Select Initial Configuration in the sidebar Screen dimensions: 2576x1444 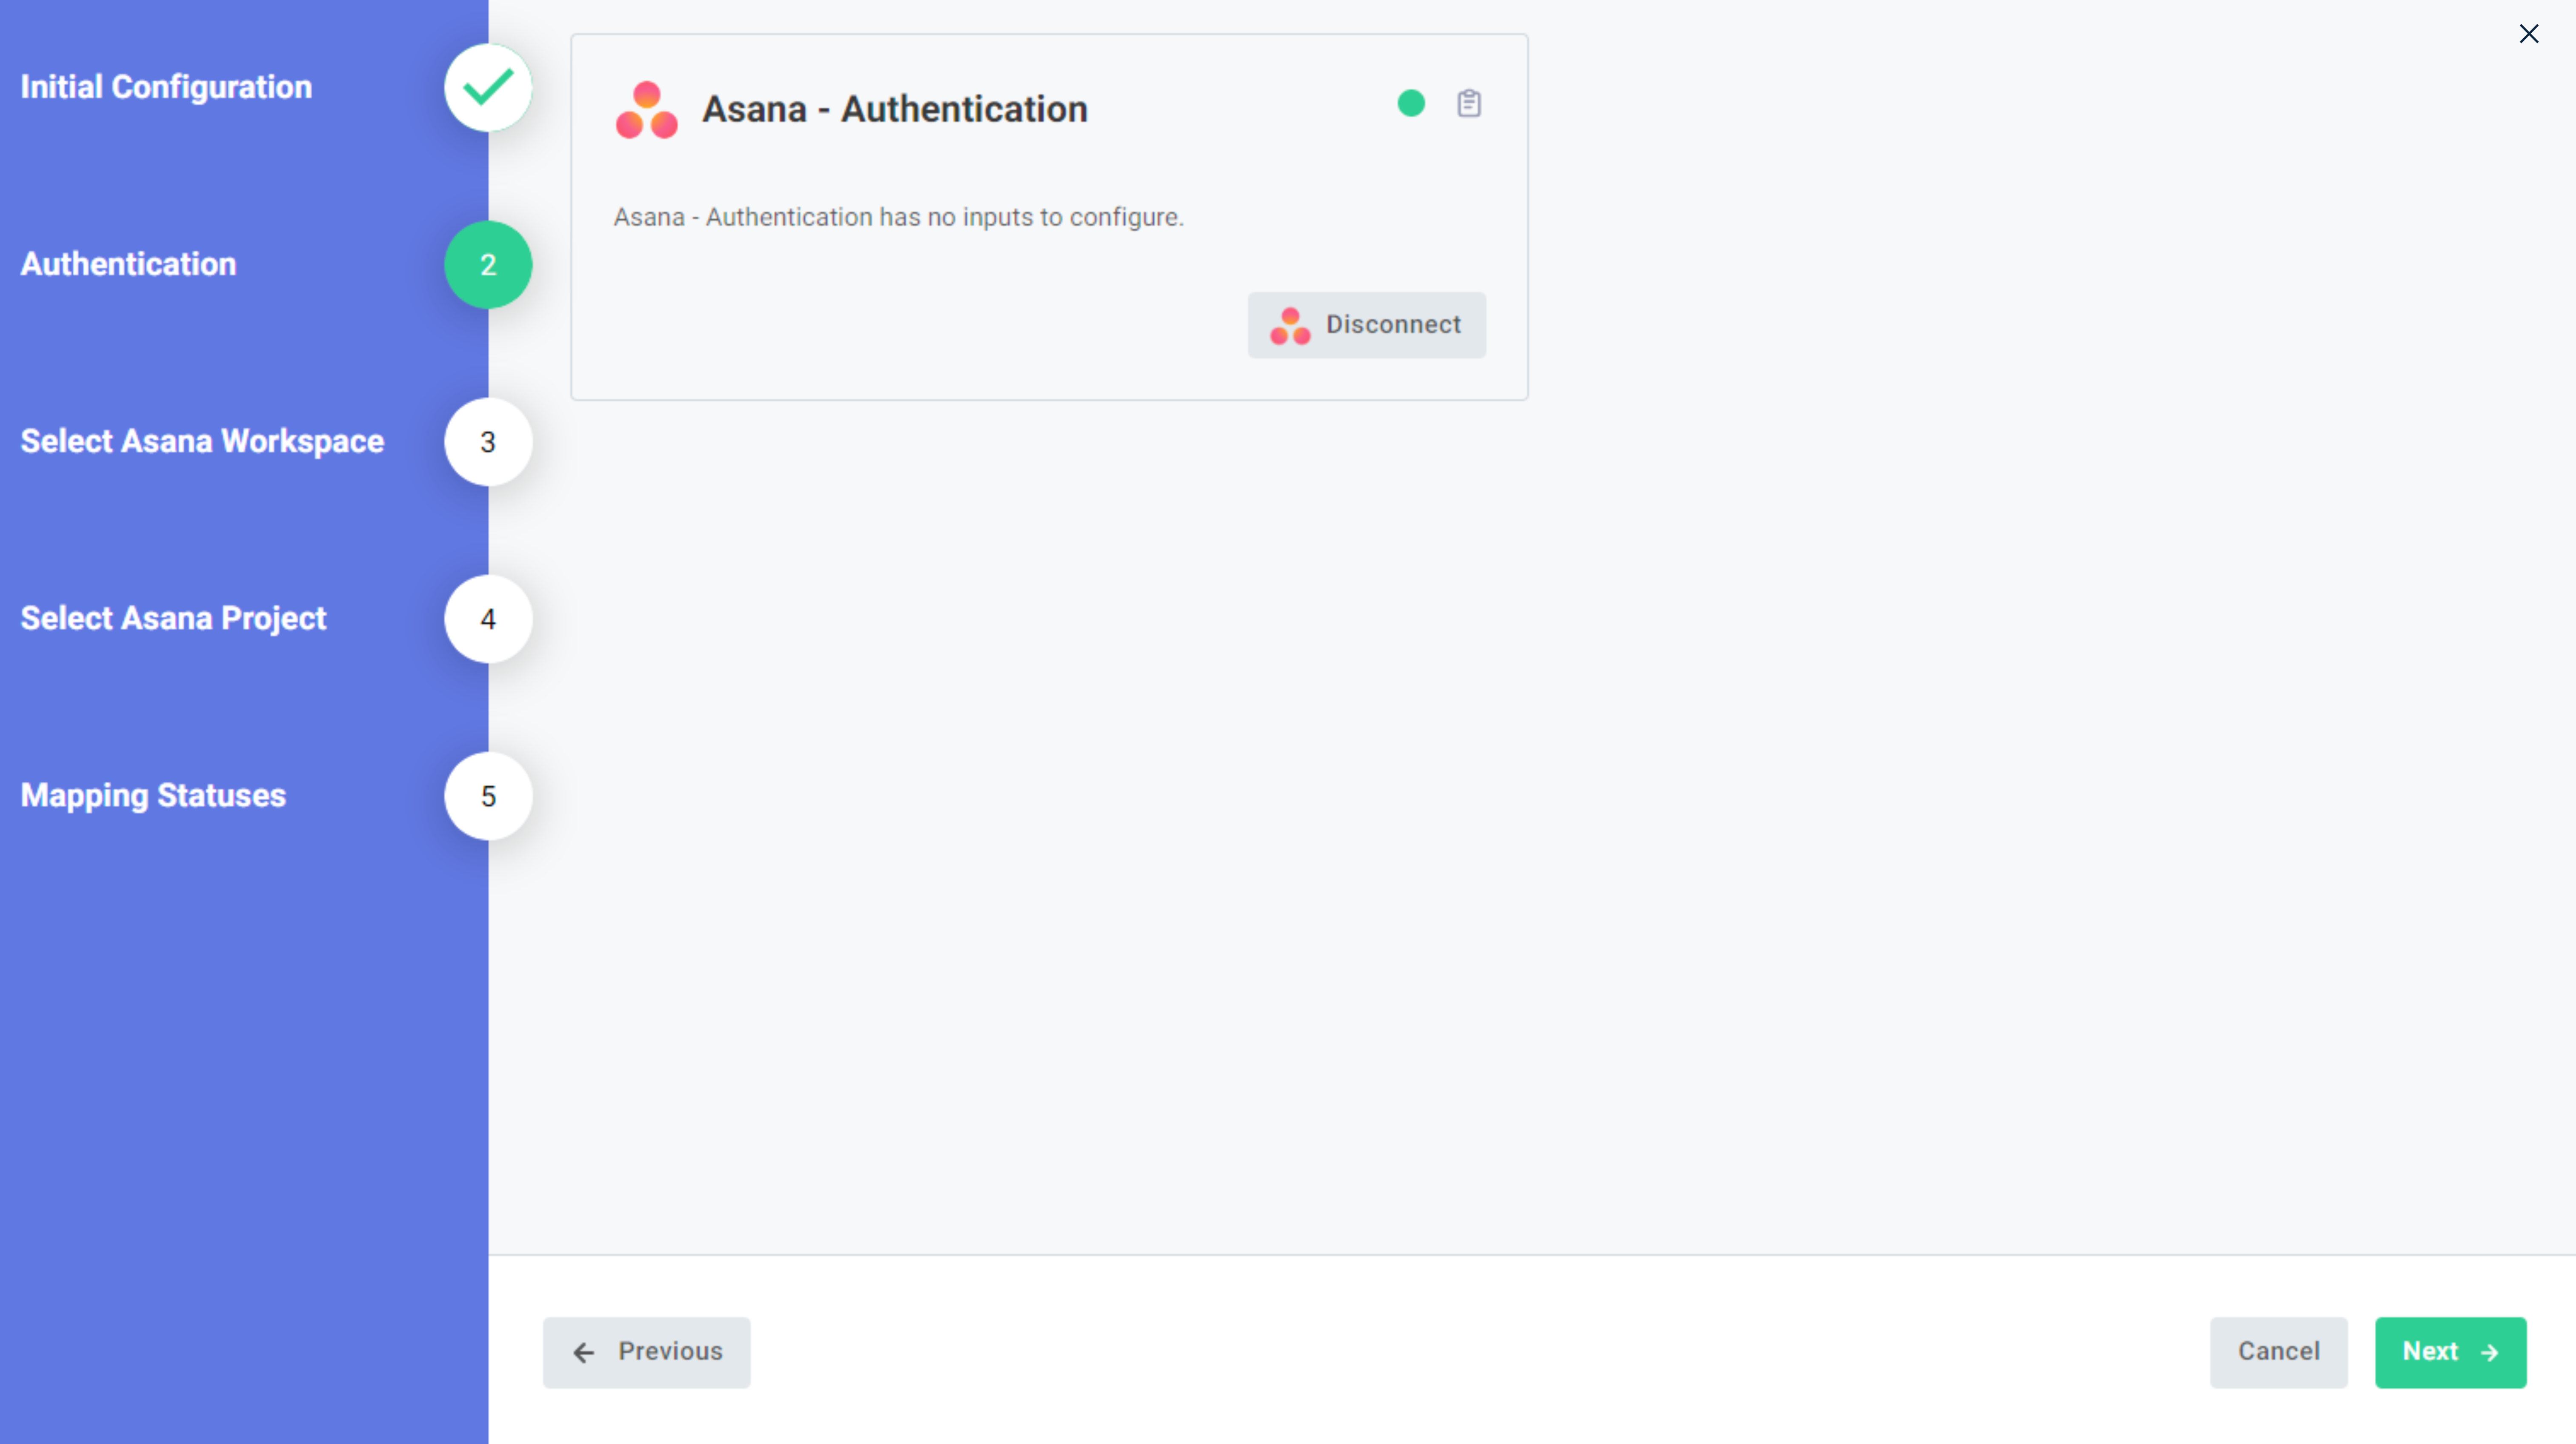click(x=165, y=87)
